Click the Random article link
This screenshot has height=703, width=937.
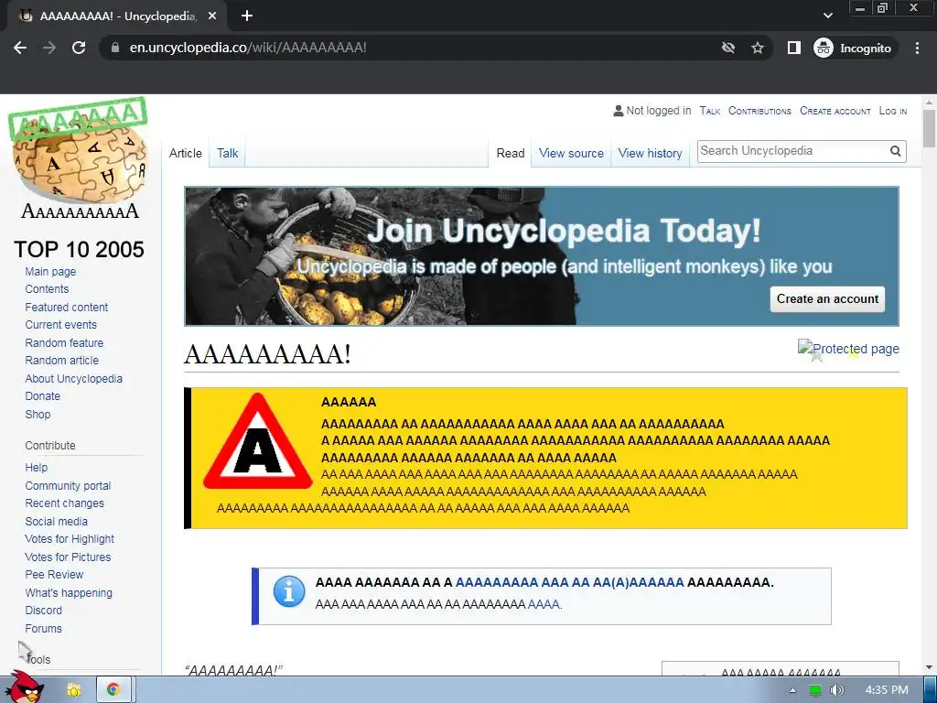(x=61, y=361)
